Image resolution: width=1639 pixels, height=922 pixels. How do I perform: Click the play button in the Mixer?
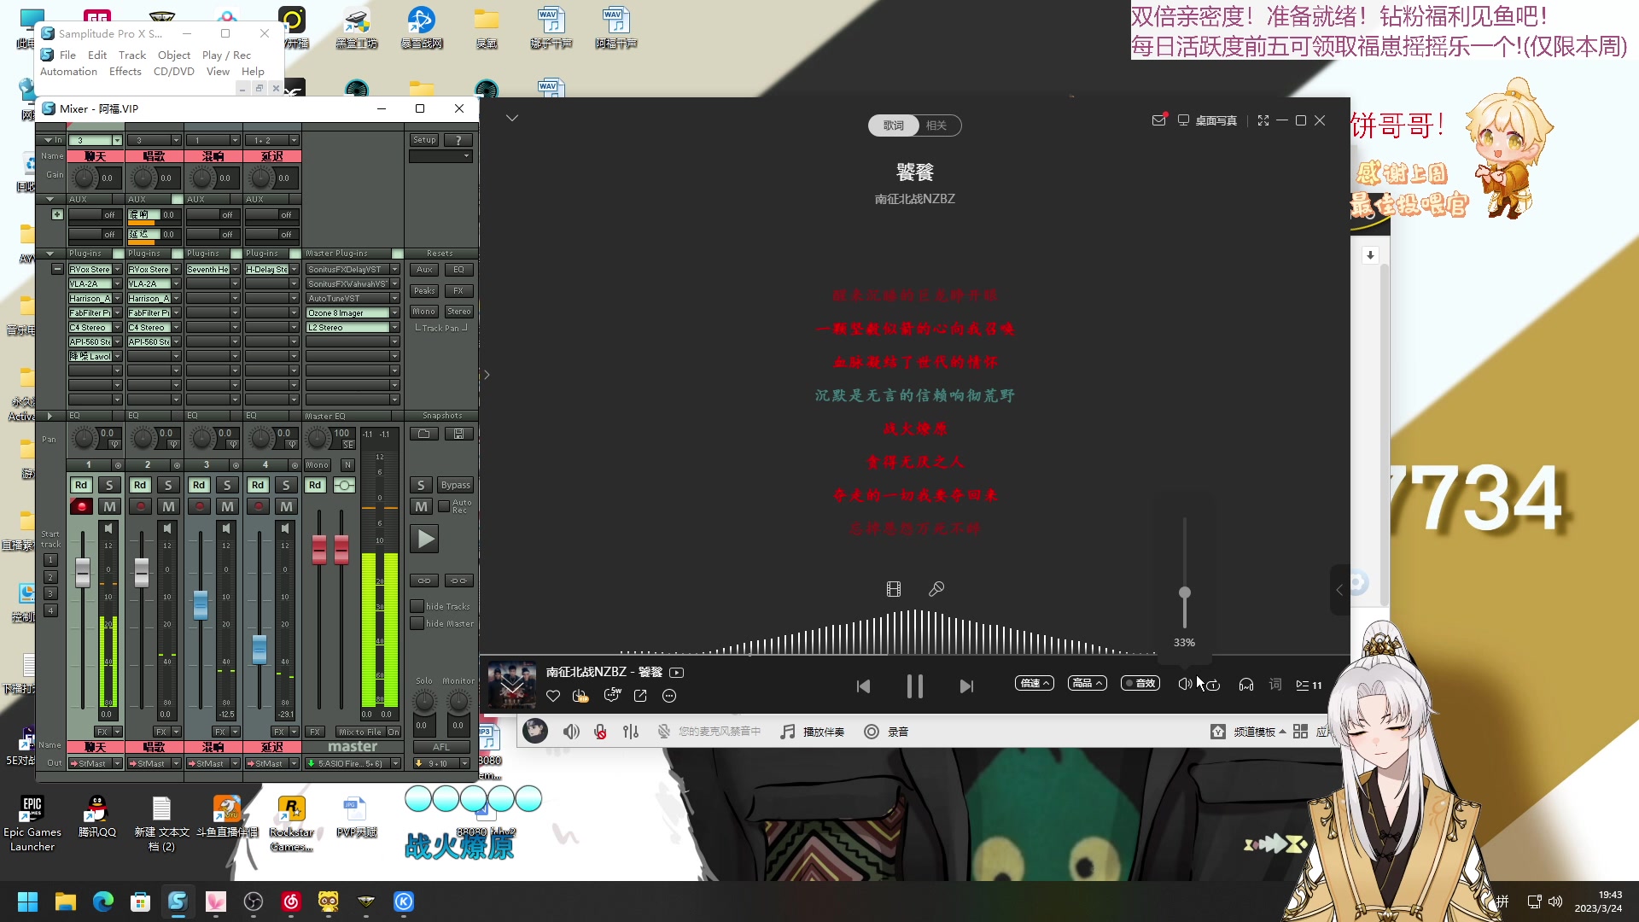[x=425, y=539]
